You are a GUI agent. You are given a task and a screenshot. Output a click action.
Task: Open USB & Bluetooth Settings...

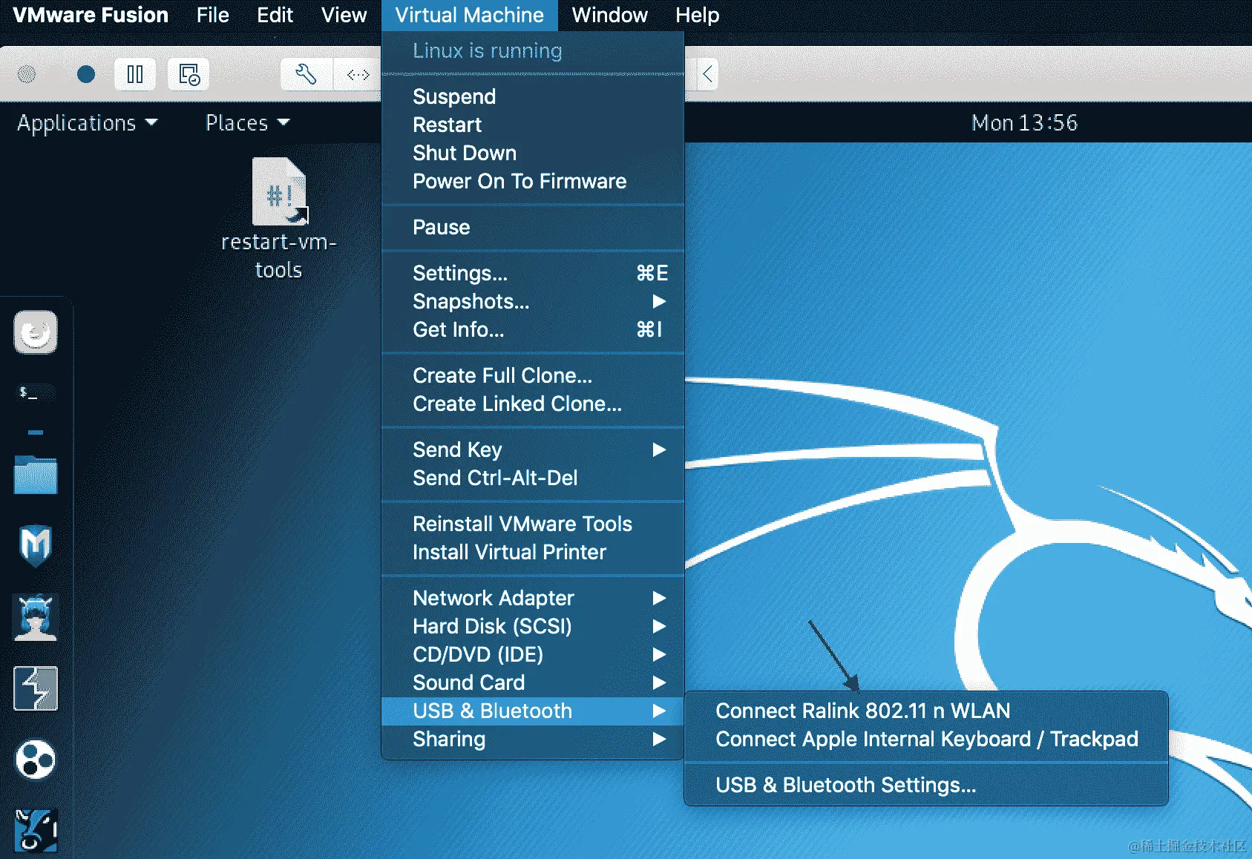(925, 785)
